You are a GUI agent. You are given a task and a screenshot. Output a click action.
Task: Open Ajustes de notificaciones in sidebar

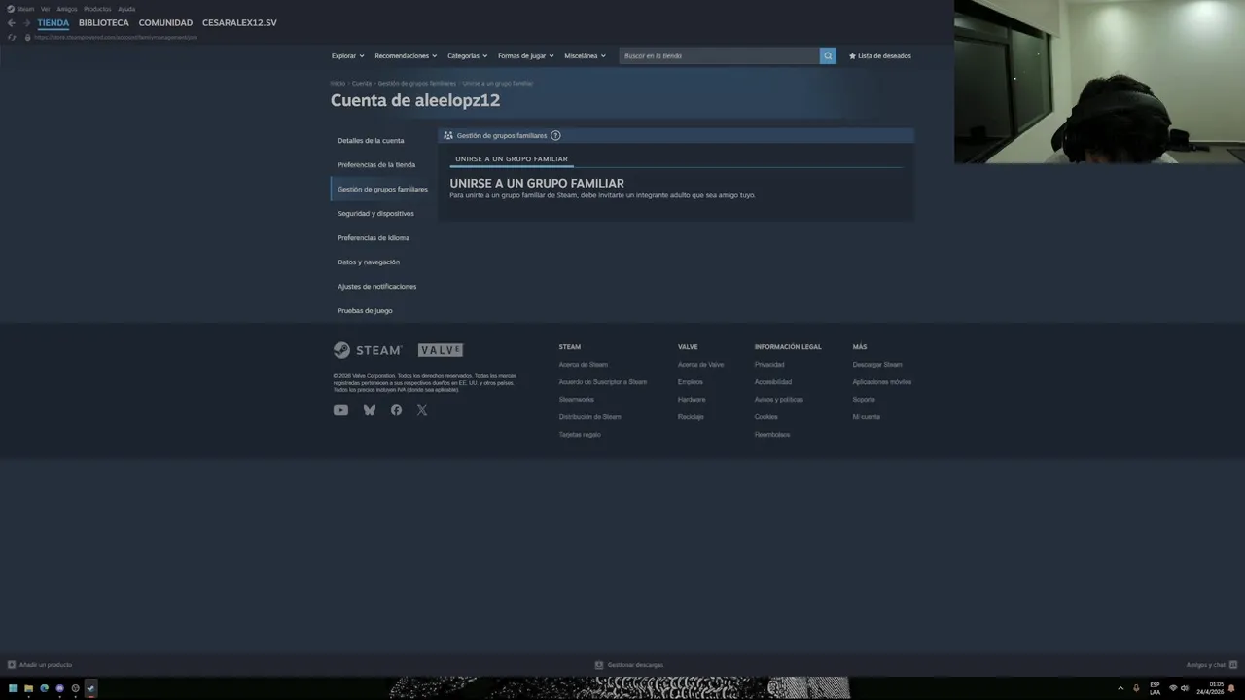pos(377,287)
